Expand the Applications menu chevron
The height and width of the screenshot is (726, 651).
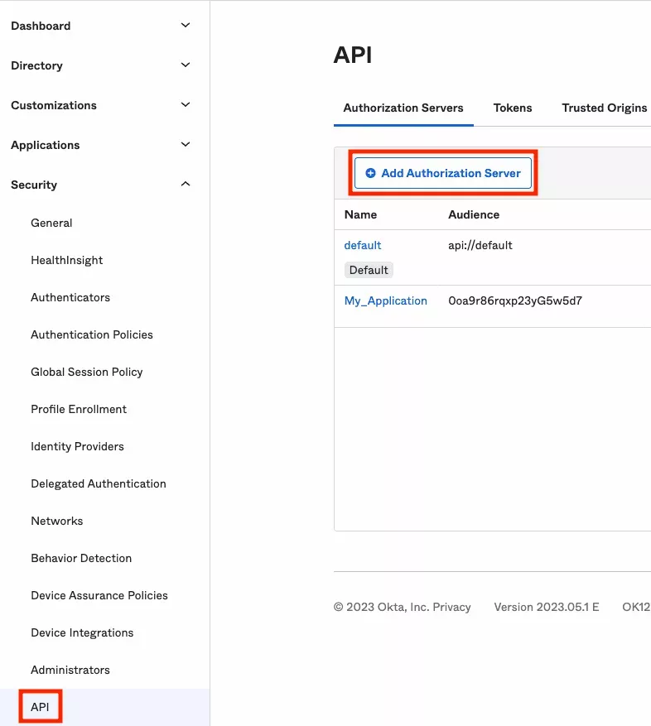click(x=186, y=145)
